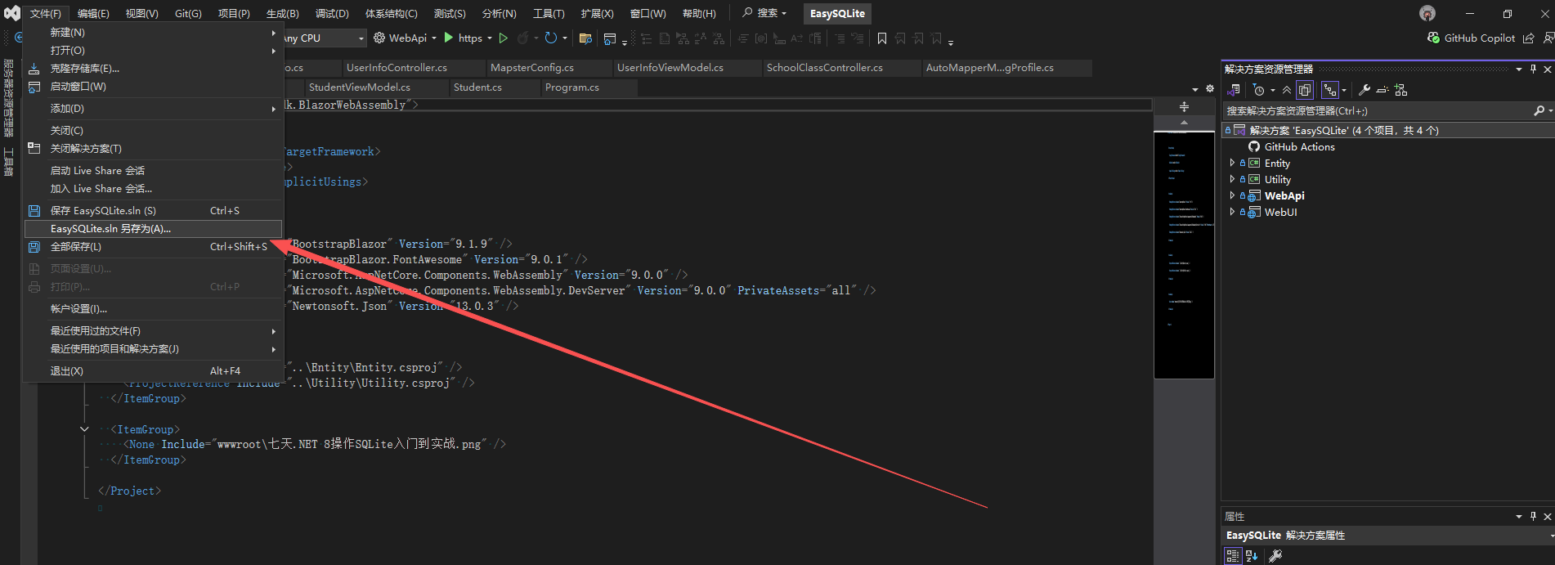This screenshot has height=565, width=1555.
Task: Open solution properties via wrench icon
Action: [x=1364, y=90]
